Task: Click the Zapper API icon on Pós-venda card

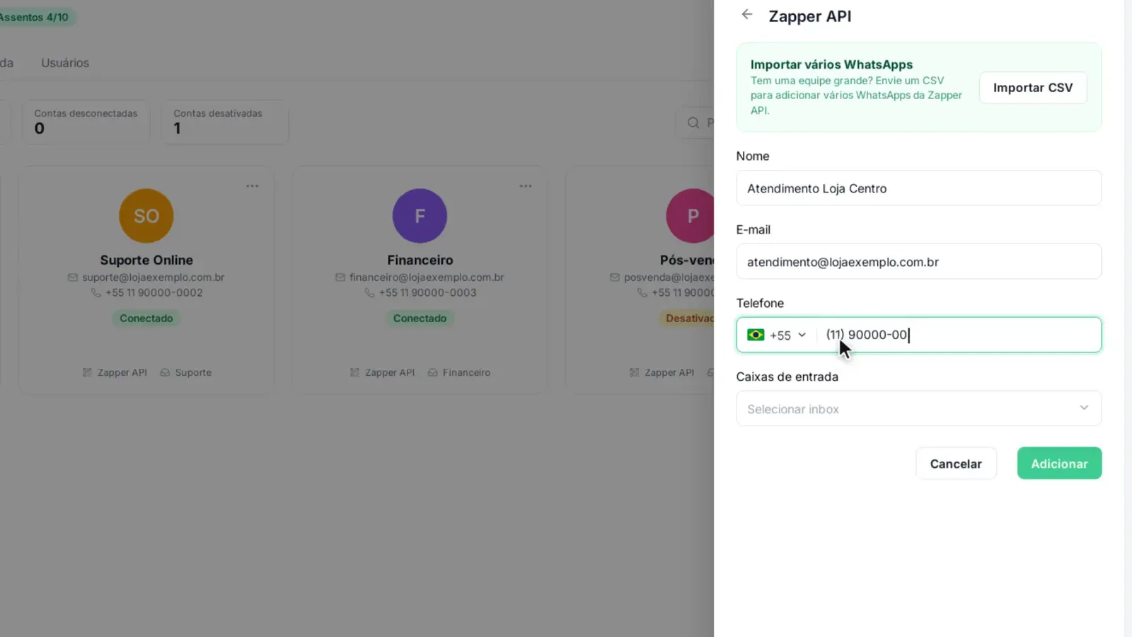Action: click(634, 372)
